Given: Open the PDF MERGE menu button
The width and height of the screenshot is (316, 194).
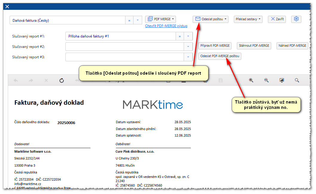Looking at the screenshot, I should click(160, 19).
